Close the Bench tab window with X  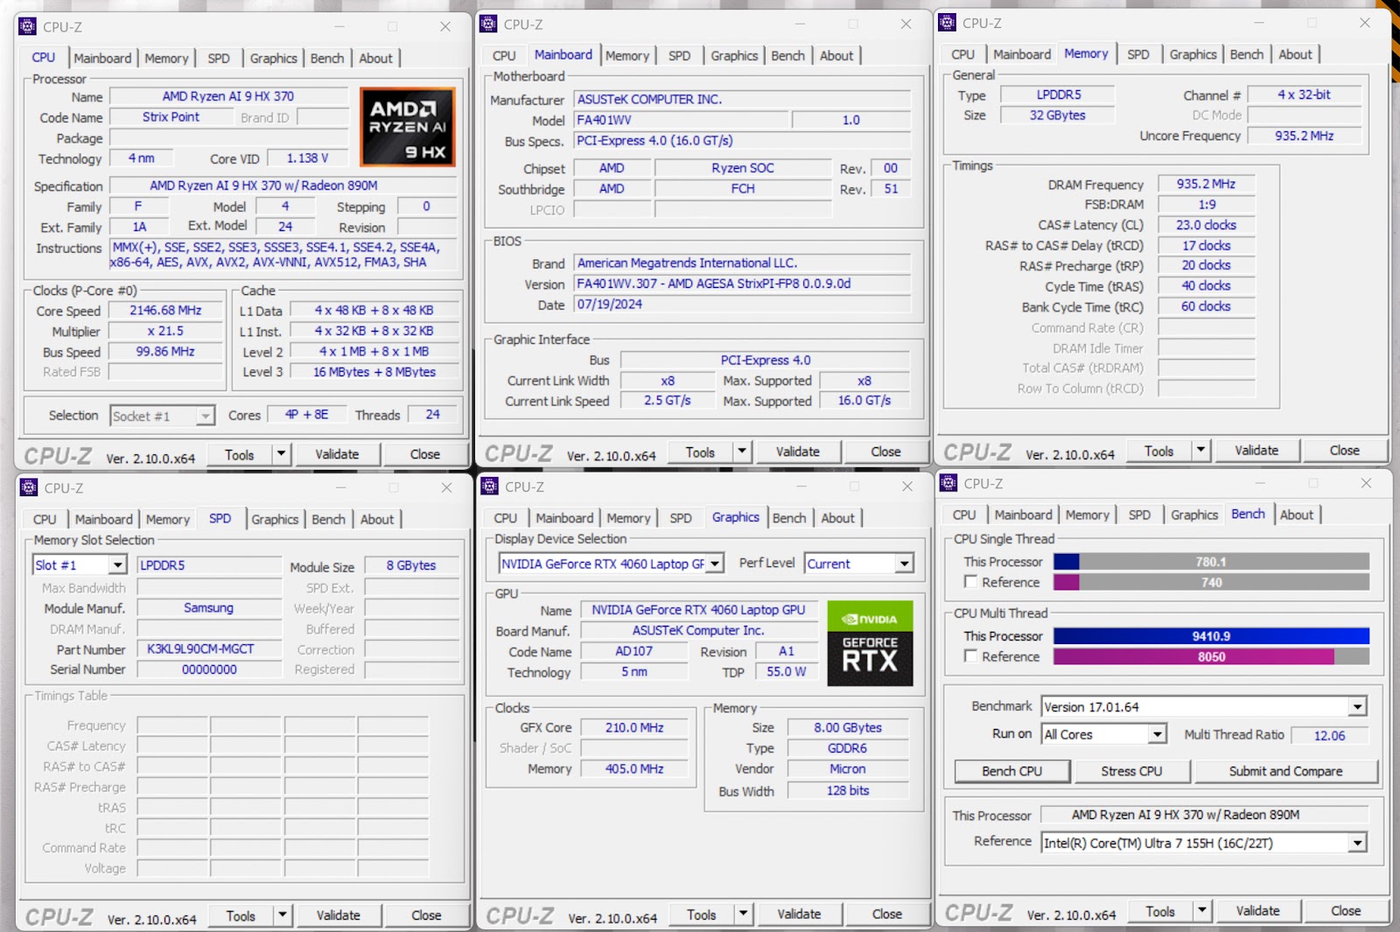point(1366,483)
